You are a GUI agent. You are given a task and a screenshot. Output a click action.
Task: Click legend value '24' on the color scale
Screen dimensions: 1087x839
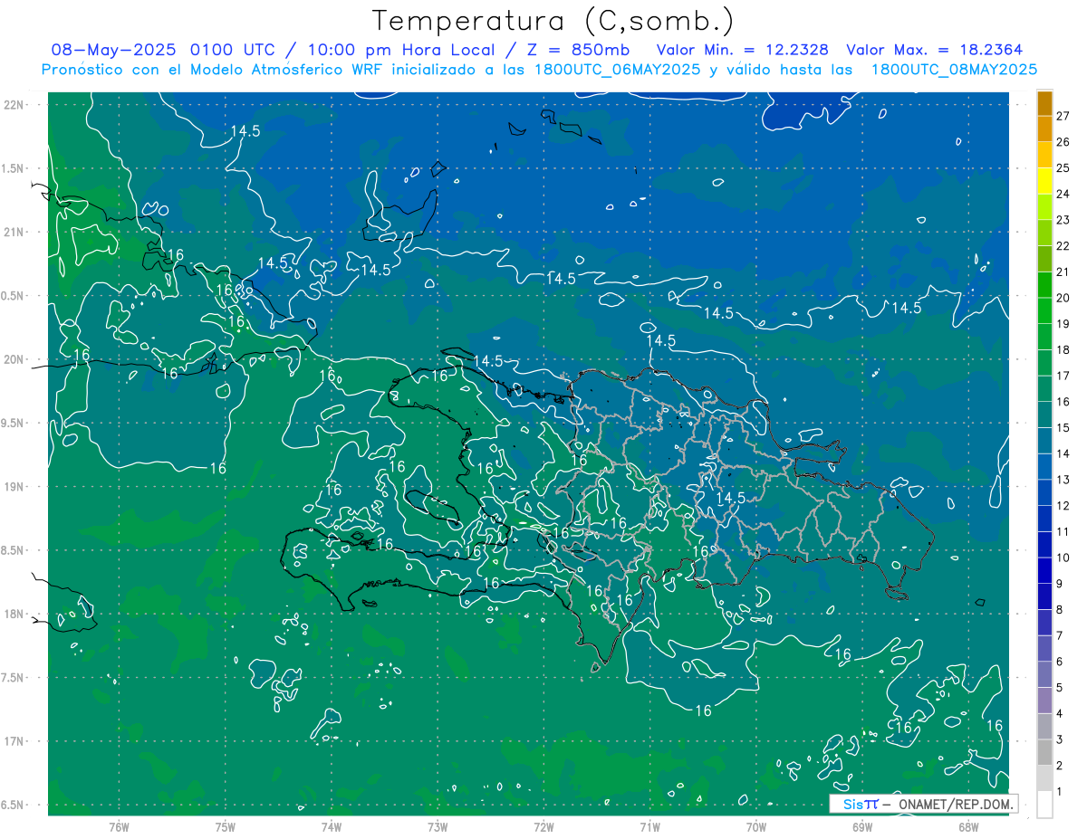point(1063,194)
